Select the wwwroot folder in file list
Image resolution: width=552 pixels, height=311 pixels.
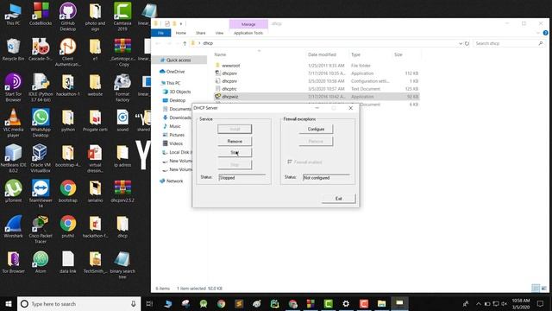pos(230,66)
